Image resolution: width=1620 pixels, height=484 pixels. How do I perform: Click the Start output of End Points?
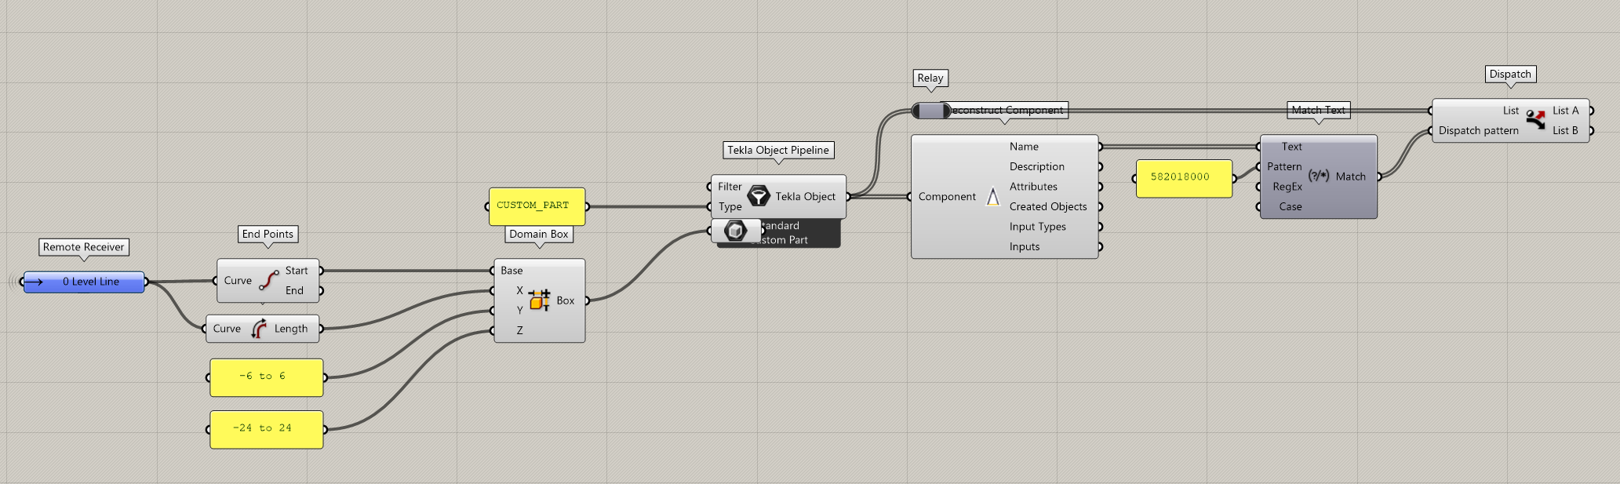[x=297, y=271]
